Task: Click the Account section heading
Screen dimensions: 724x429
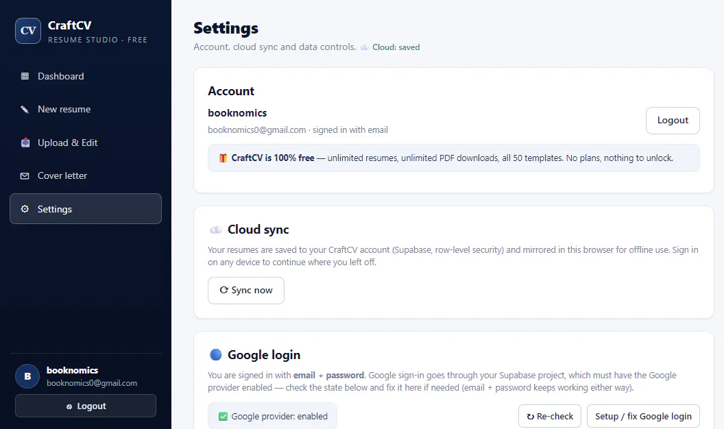Action: [x=231, y=91]
